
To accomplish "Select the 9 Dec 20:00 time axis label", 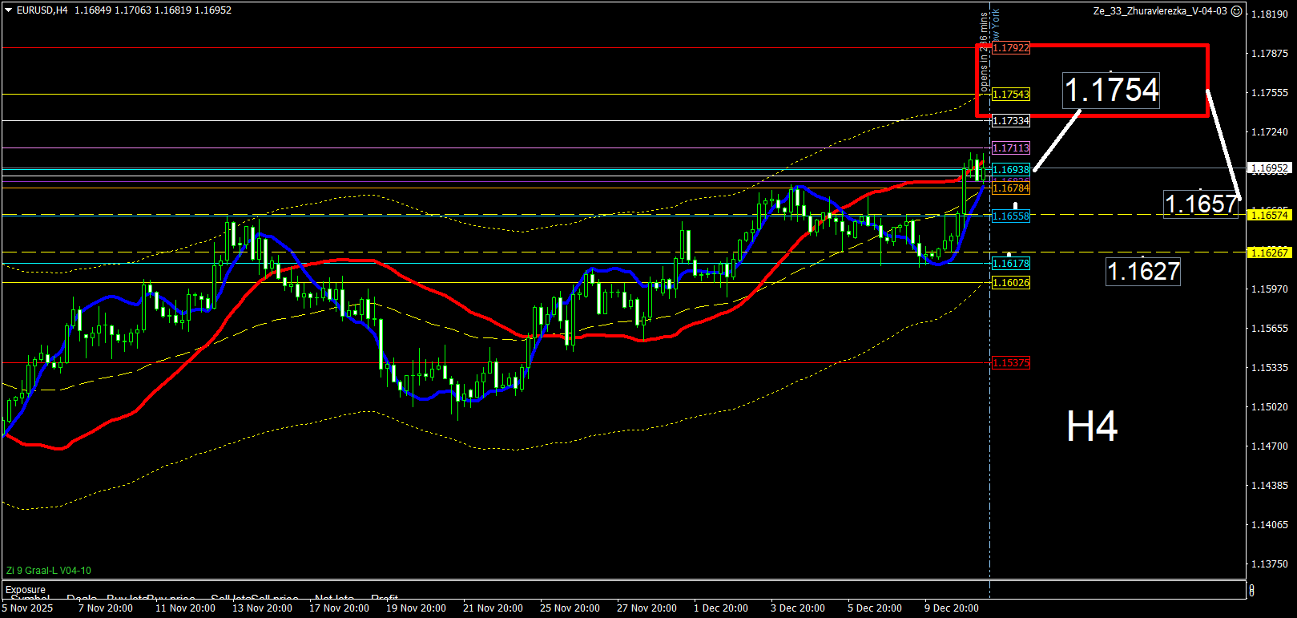I will [x=952, y=608].
